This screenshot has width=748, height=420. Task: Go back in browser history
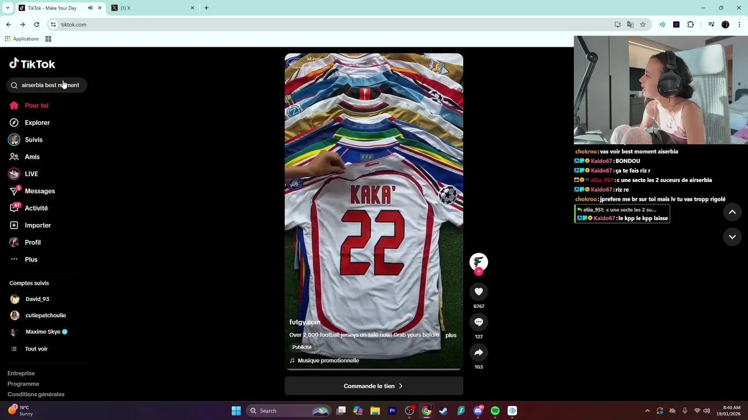coord(8,24)
